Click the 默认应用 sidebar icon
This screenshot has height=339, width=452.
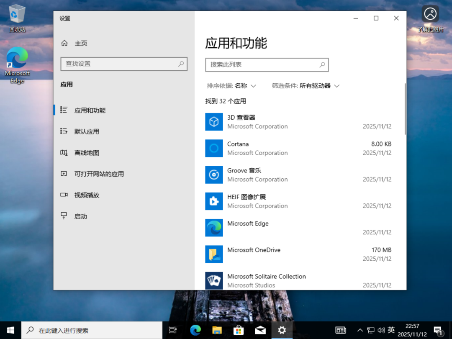64,131
